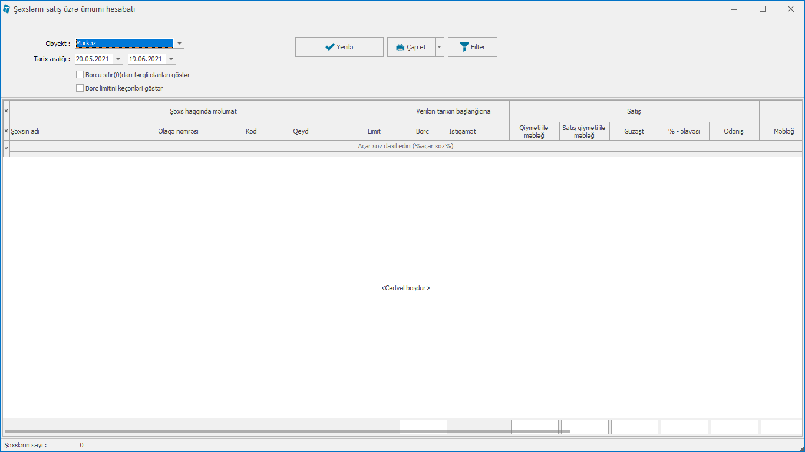Open the start date 20.05.2021 calendar dropdown

pos(118,59)
